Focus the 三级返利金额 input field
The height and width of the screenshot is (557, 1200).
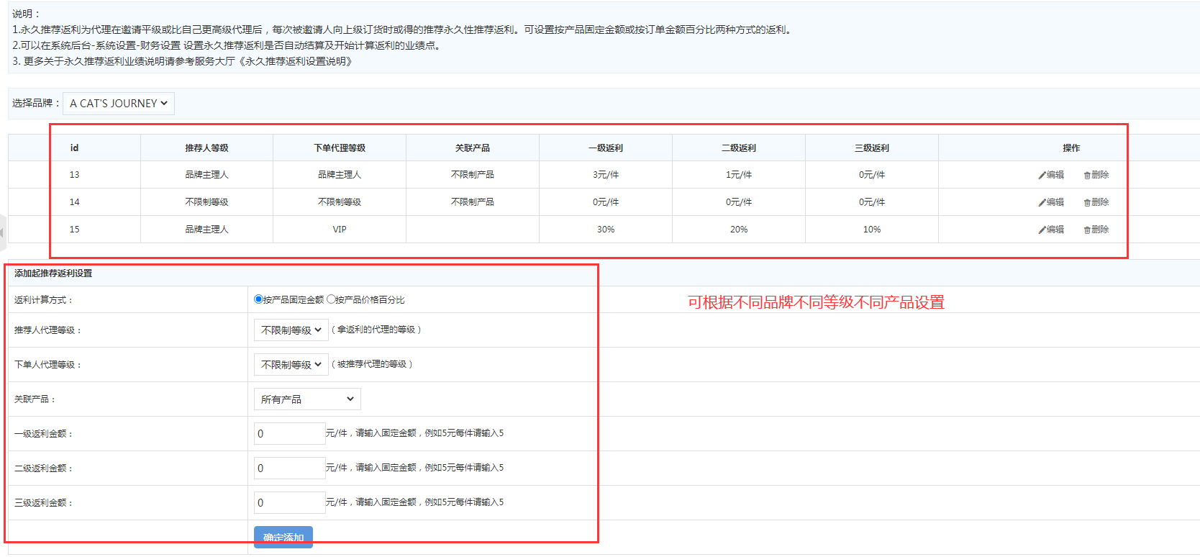pos(289,502)
